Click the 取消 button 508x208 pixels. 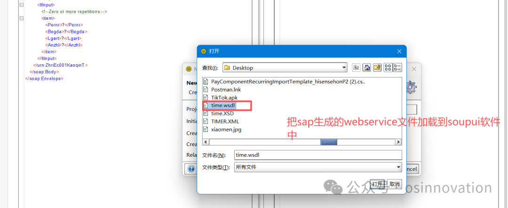point(394,184)
